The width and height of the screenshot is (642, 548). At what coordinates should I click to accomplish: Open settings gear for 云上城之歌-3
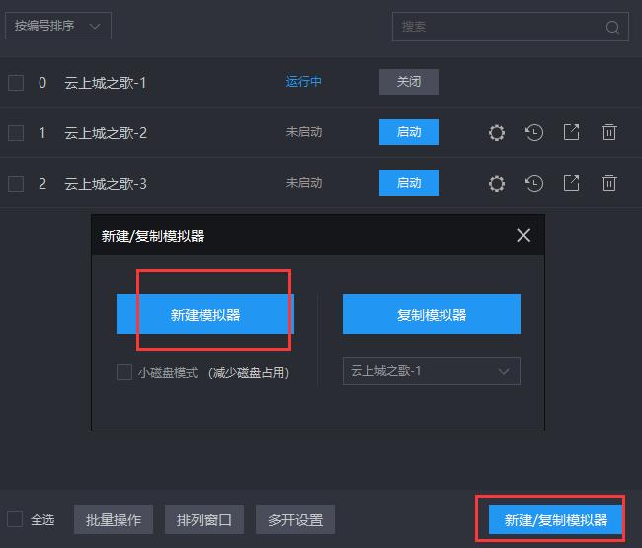pos(497,184)
